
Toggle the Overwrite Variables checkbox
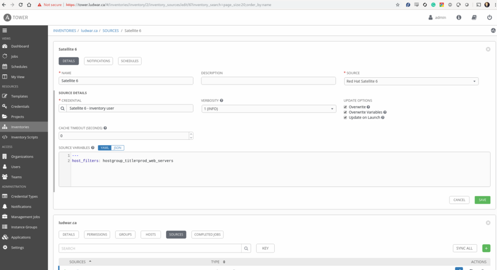coord(346,112)
